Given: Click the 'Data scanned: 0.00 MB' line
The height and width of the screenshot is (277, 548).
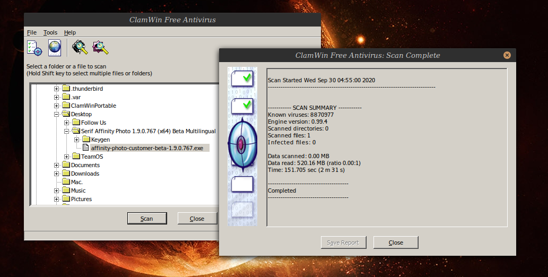Looking at the screenshot, I should [x=299, y=156].
